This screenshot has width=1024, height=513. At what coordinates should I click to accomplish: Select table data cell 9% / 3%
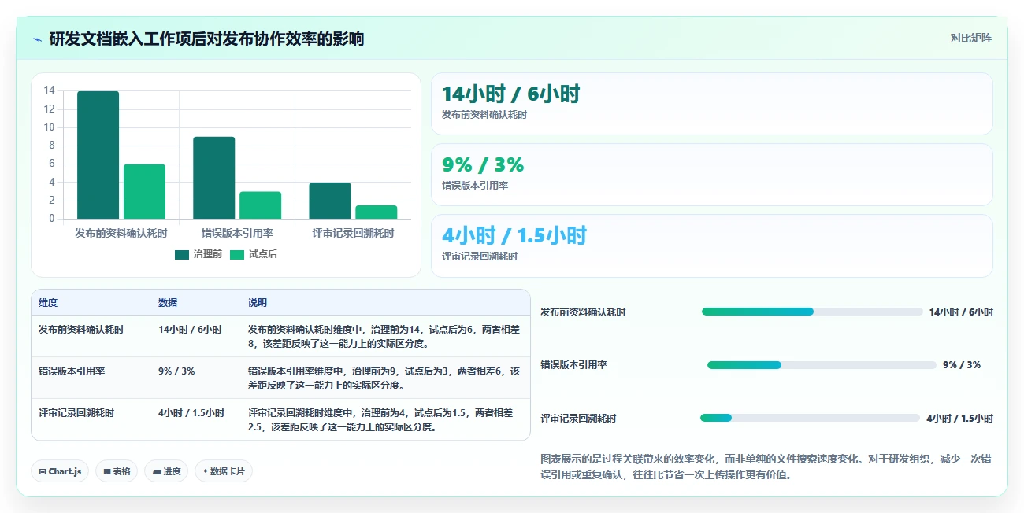click(x=176, y=371)
